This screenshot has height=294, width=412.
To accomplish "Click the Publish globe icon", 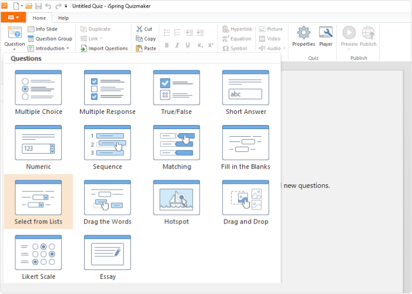I will (x=368, y=33).
